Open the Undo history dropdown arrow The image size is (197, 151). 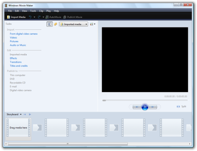pyautogui.click(x=35, y=17)
